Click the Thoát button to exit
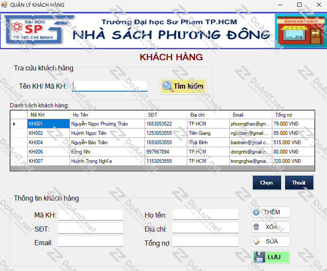Image resolution: width=327 pixels, height=271 pixels. [x=299, y=183]
